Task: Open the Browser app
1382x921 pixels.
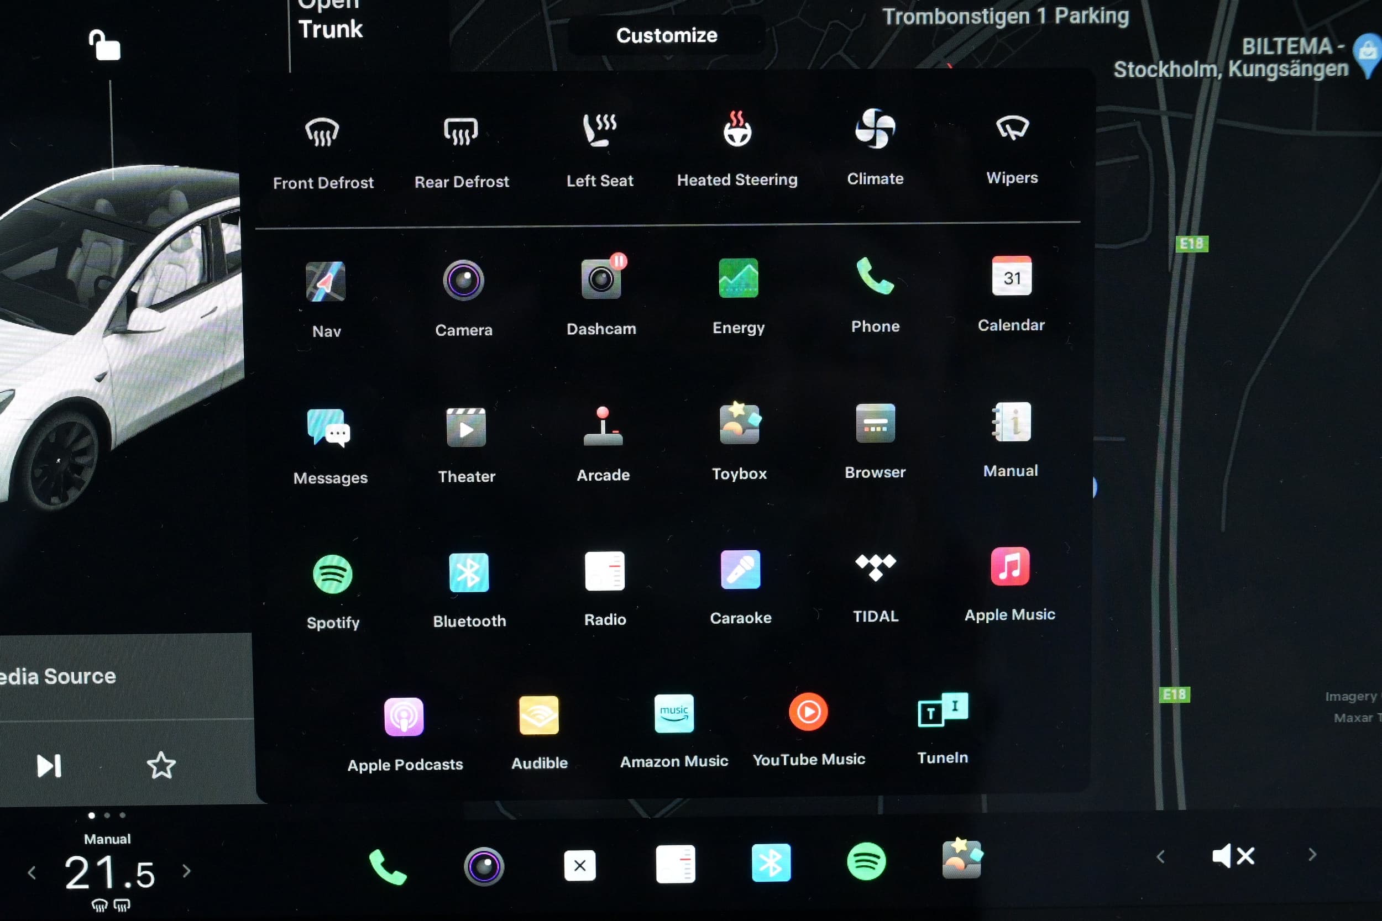Action: pos(875,424)
